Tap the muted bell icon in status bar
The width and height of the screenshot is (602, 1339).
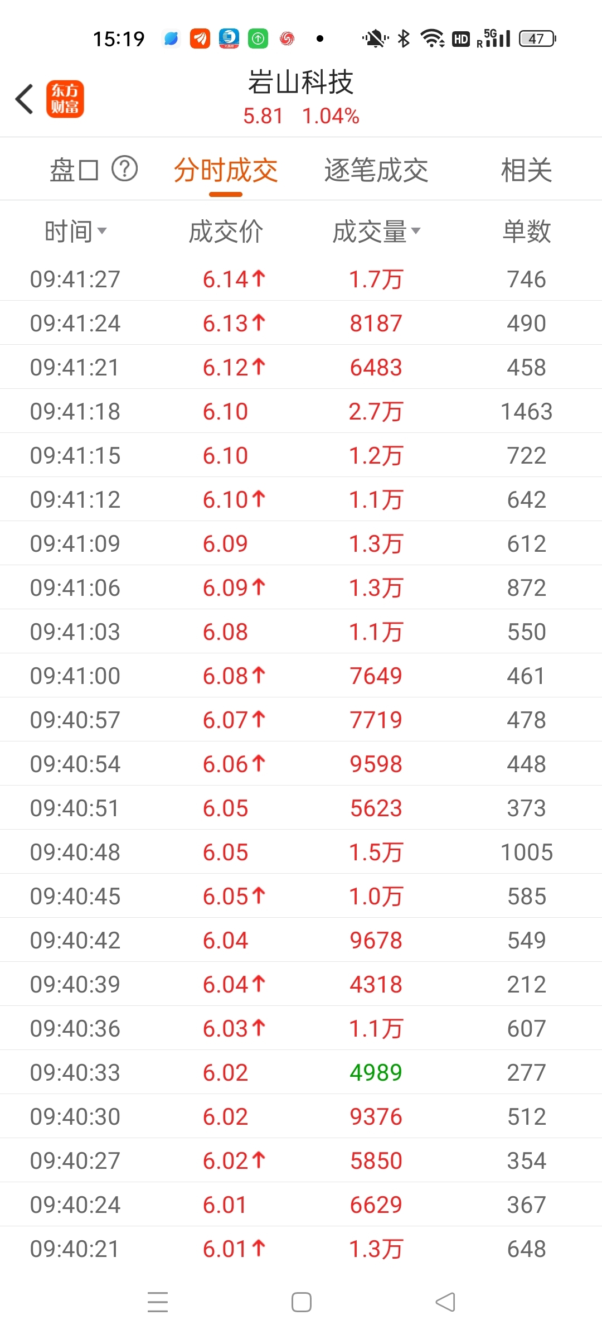(375, 38)
